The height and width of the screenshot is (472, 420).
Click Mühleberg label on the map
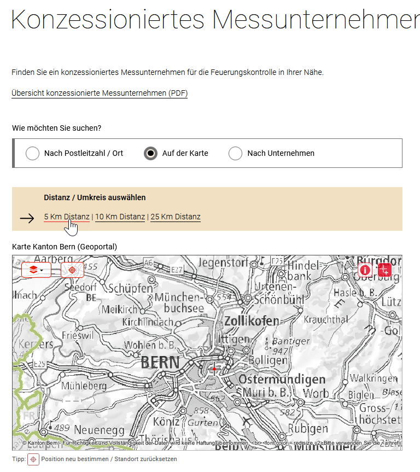[84, 386]
